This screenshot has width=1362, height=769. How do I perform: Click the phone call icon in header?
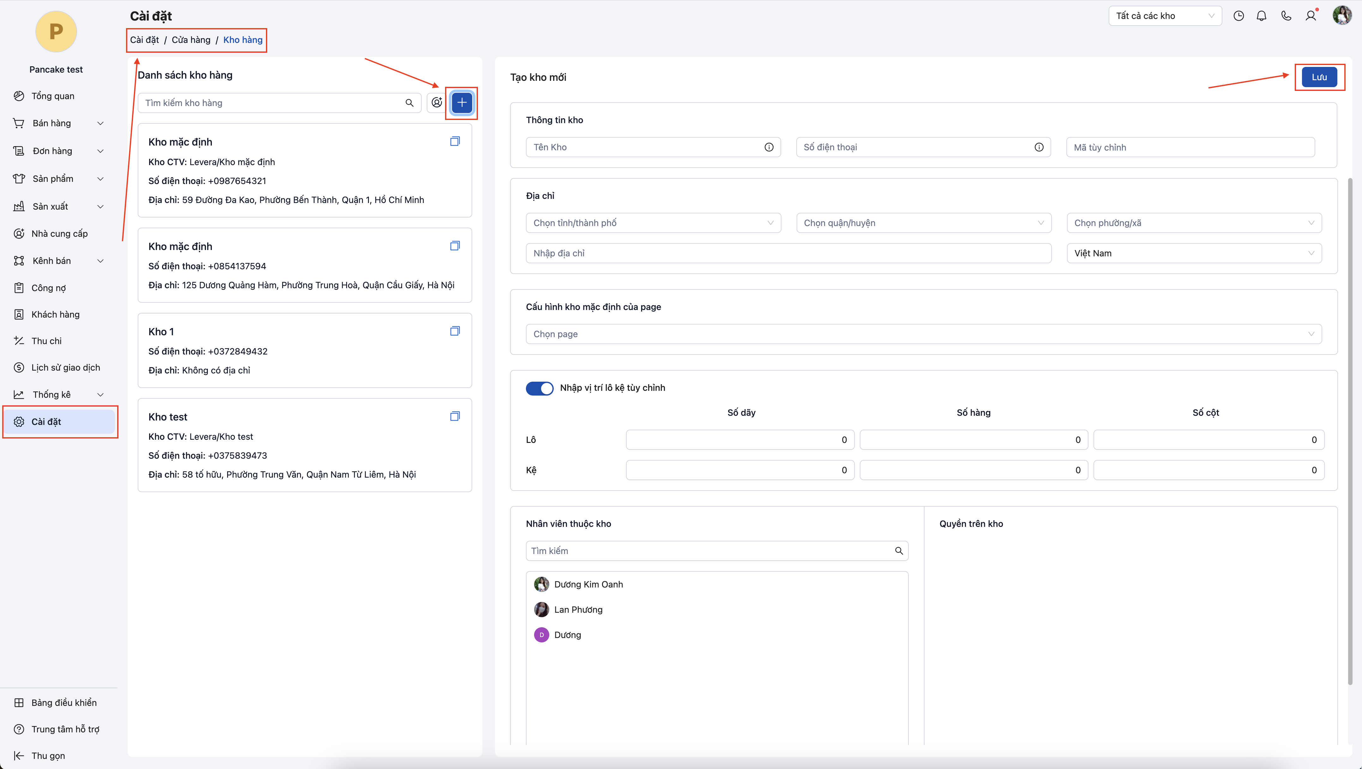coord(1286,16)
